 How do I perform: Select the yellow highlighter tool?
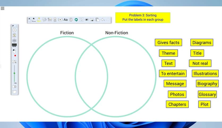[39, 20]
